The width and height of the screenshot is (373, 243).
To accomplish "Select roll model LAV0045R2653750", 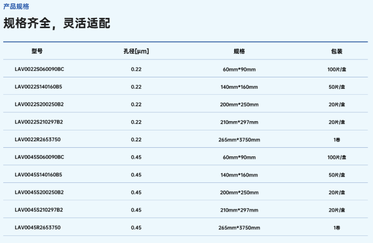I will click(37, 227).
